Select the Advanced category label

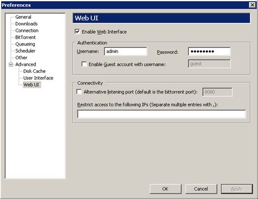[26, 64]
